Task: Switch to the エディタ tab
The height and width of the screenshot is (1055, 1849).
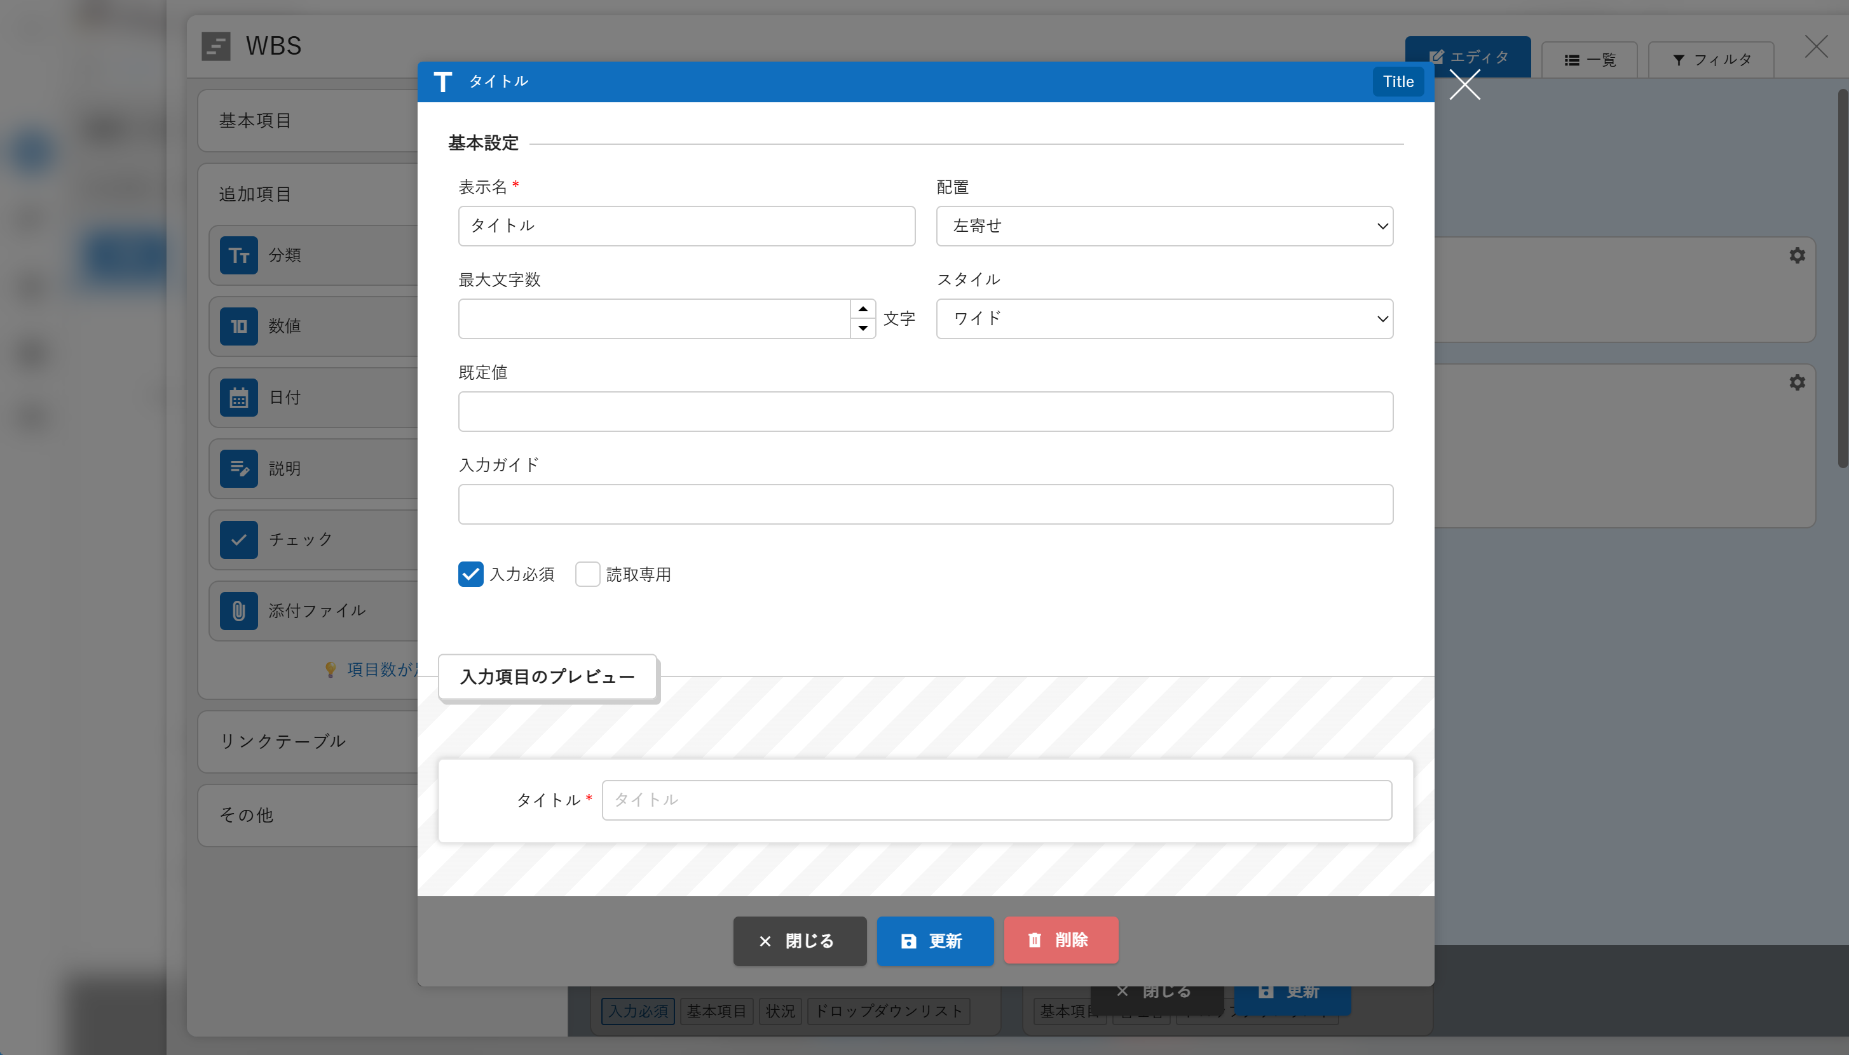Action: [1468, 57]
